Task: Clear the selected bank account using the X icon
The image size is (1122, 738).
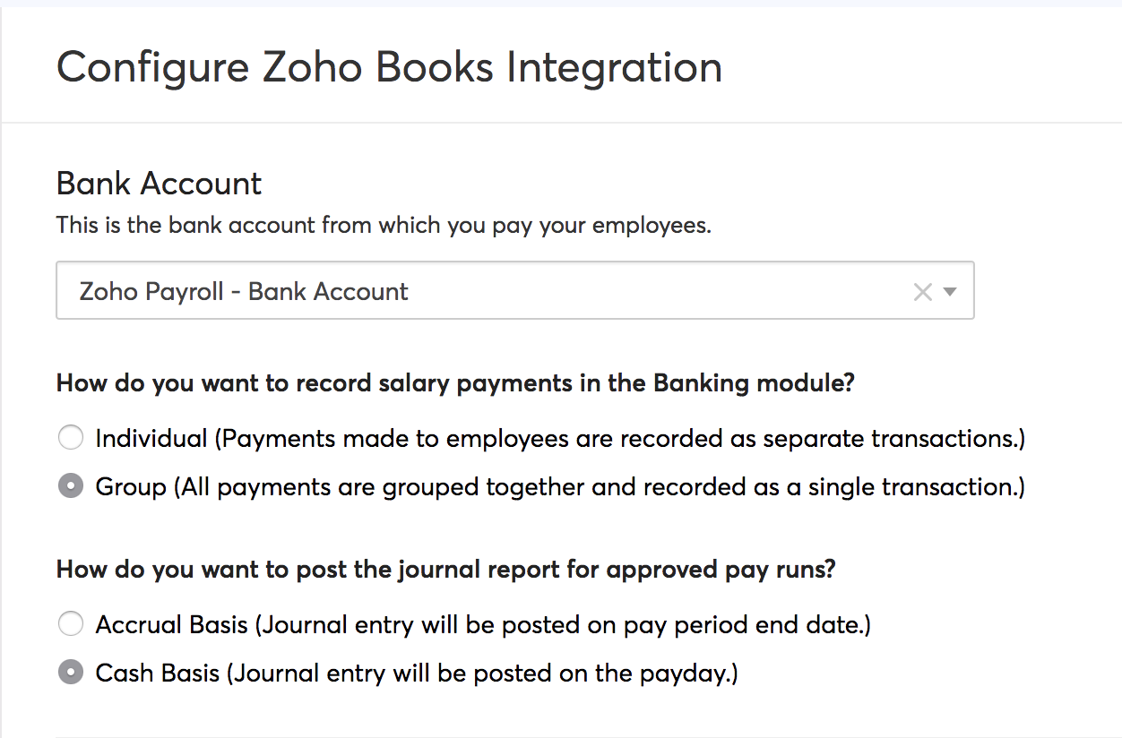Action: (x=922, y=290)
